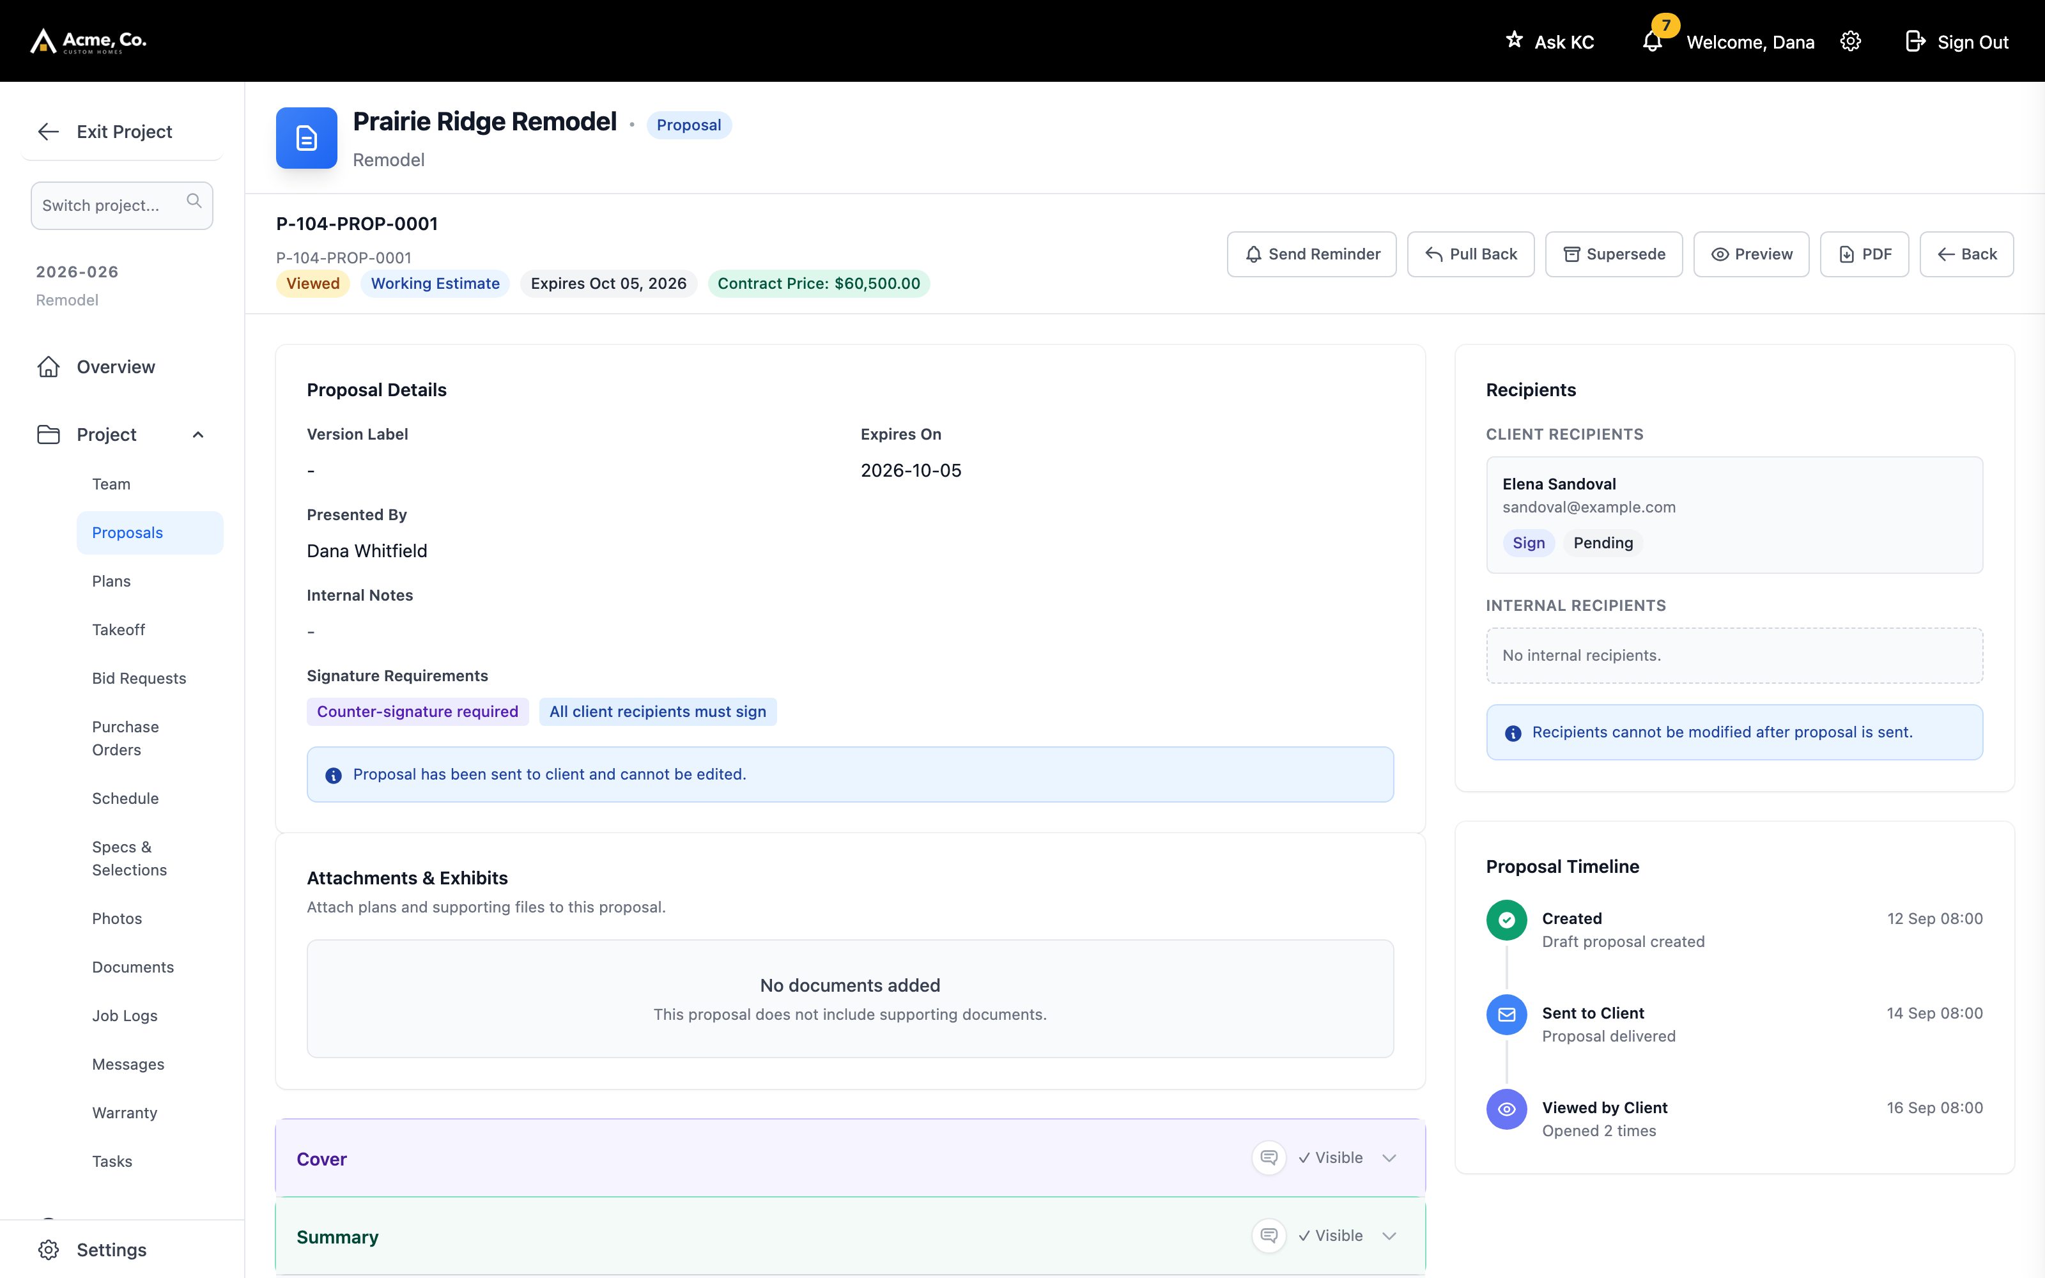
Task: Open the Proposals sidebar item
Action: point(150,532)
